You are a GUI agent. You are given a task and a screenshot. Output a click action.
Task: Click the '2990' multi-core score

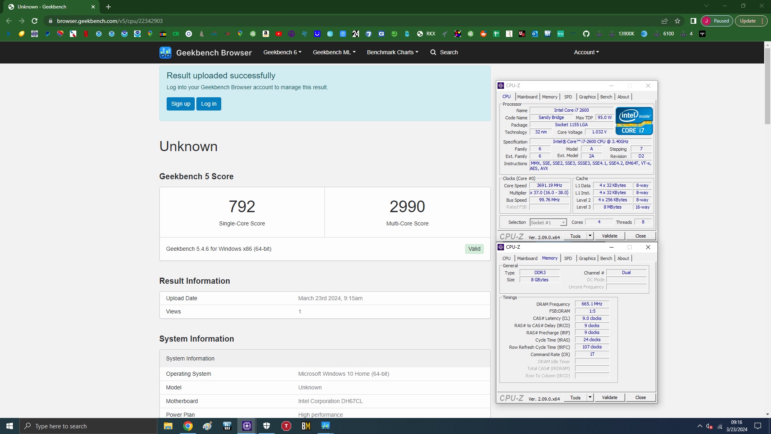tap(407, 207)
